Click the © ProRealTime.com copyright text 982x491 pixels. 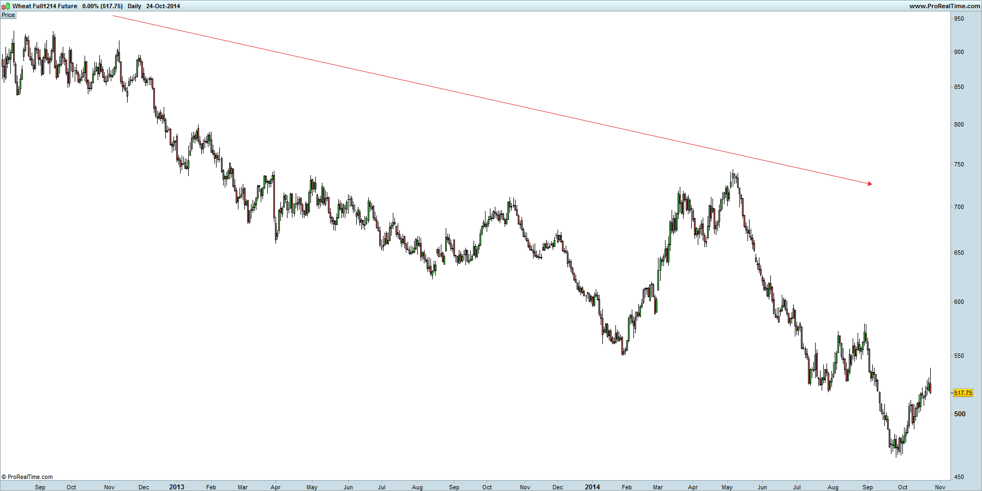(27, 477)
